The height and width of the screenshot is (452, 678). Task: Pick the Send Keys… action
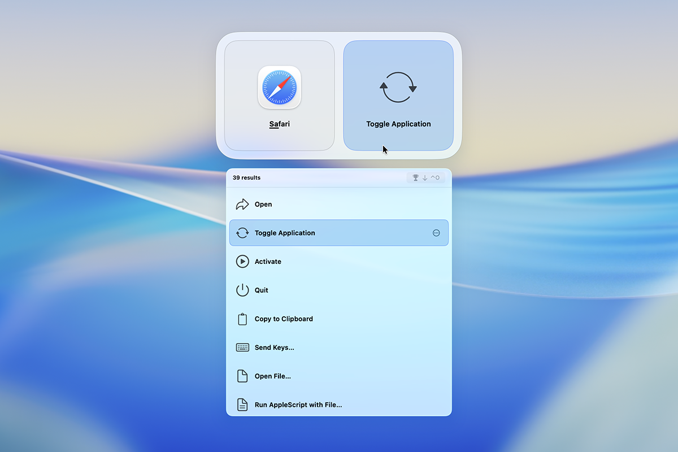339,347
